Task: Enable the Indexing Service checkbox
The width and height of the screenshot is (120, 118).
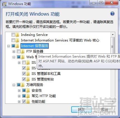Action: (13, 35)
